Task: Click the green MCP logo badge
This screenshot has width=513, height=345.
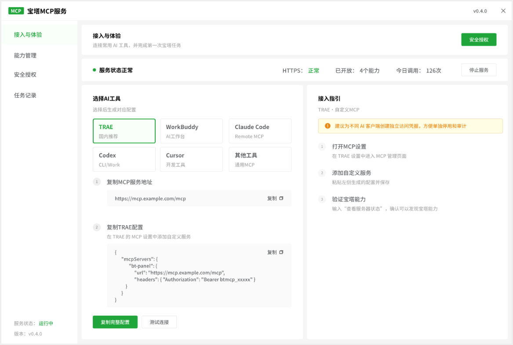Action: tap(16, 11)
